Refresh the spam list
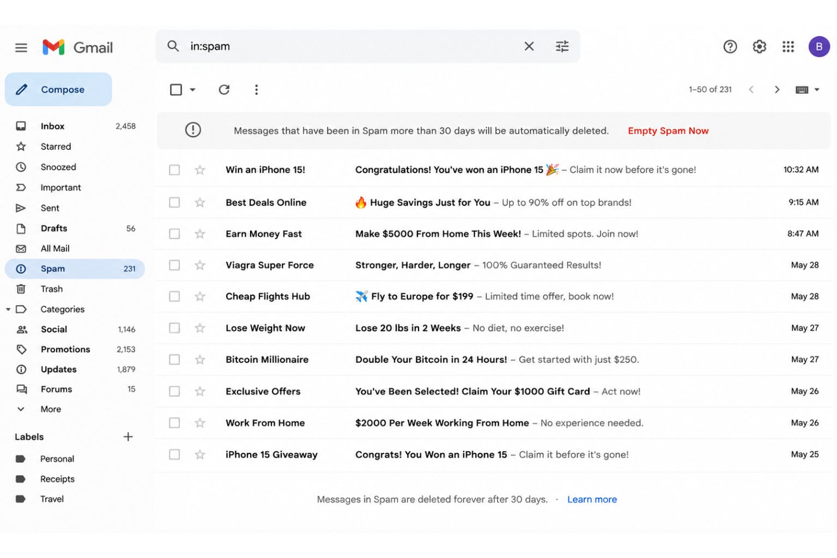 (x=224, y=89)
